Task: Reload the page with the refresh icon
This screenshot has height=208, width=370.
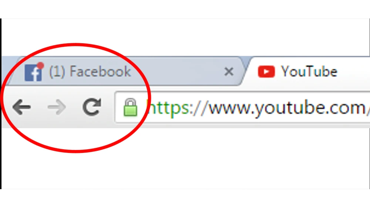Action: 92,107
